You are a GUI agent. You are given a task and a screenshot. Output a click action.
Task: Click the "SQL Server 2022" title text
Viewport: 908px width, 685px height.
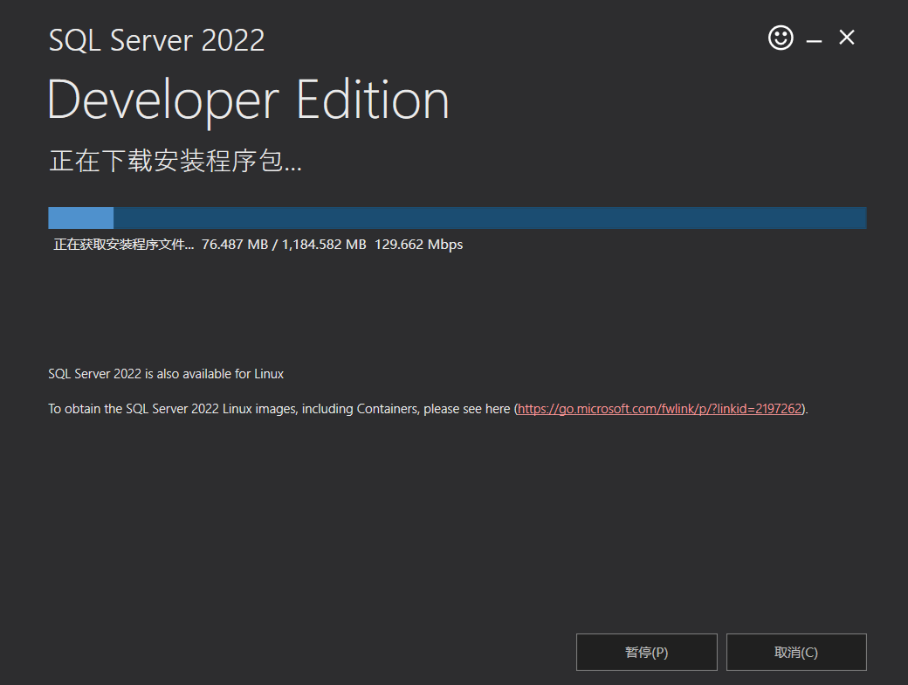(156, 40)
